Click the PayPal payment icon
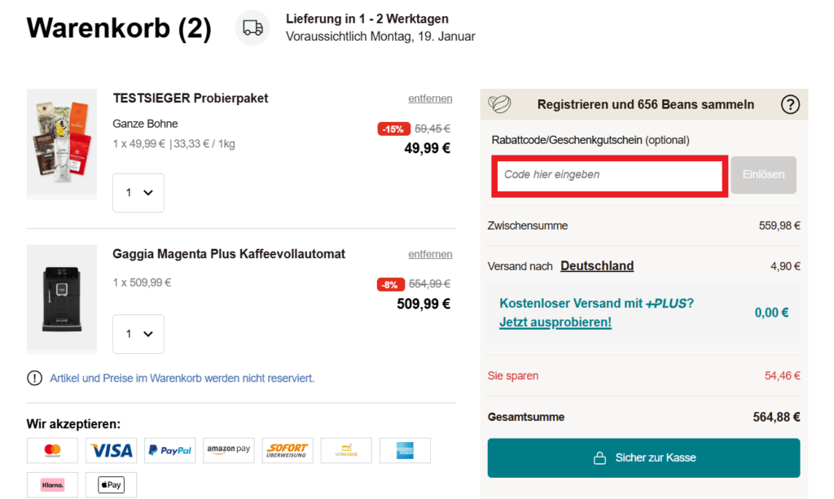The width and height of the screenshot is (834, 499). tap(169, 450)
